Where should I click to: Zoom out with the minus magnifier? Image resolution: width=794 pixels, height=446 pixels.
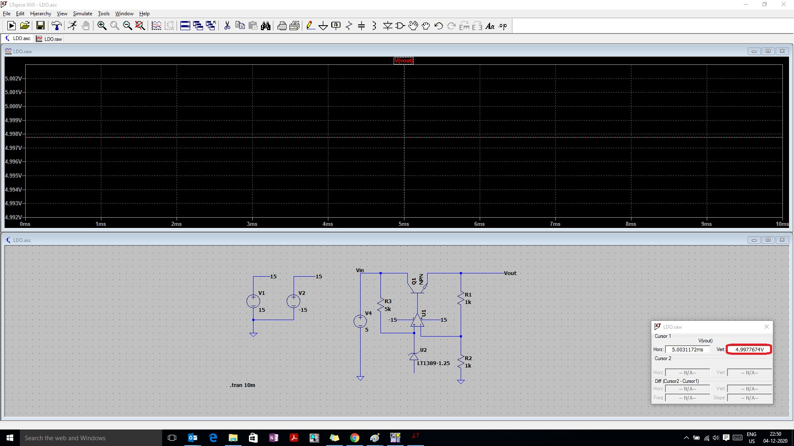click(127, 26)
